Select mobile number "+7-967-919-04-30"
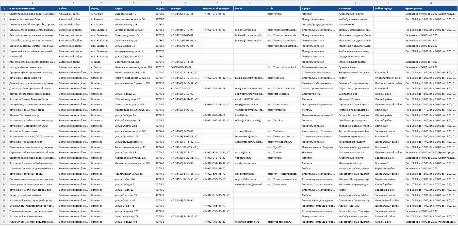The height and width of the screenshot is (229, 458). pyautogui.click(x=217, y=14)
